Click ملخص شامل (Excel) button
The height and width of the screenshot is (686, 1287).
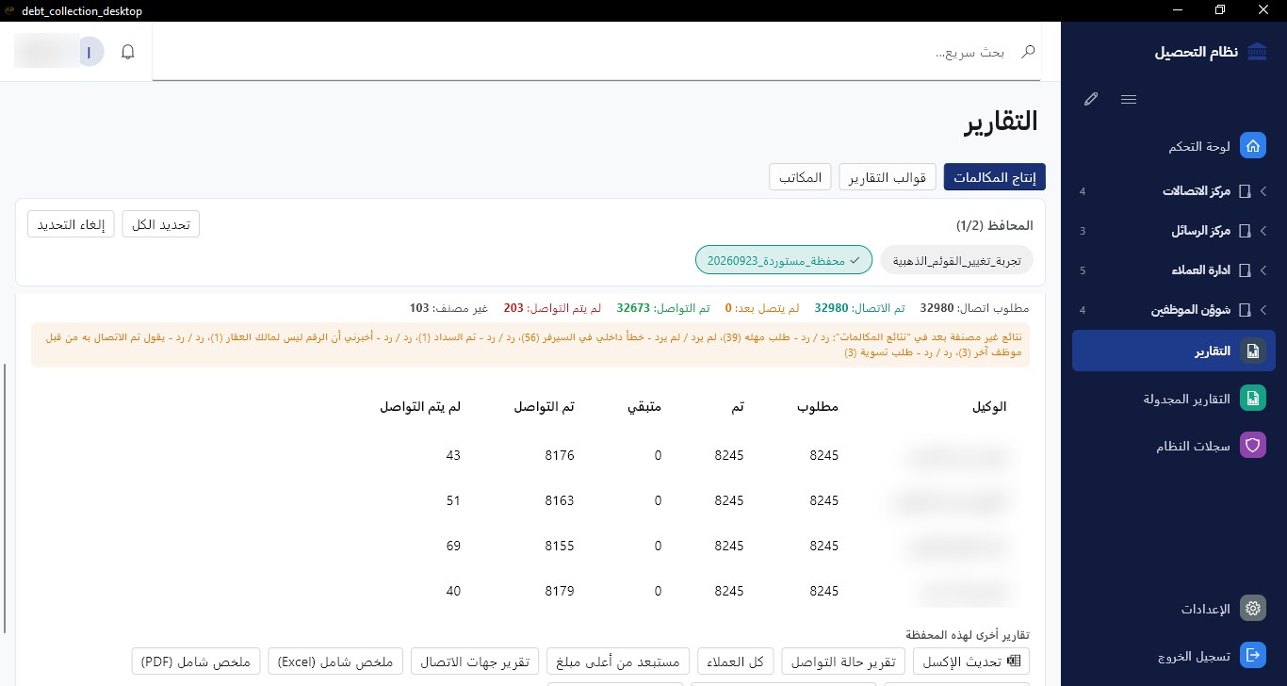coord(336,661)
